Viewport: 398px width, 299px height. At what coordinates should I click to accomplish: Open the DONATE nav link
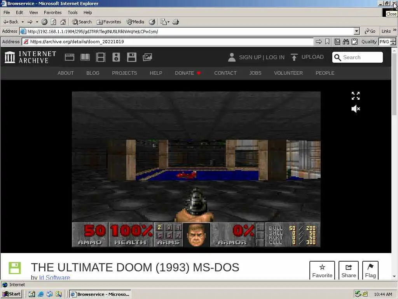click(x=188, y=73)
